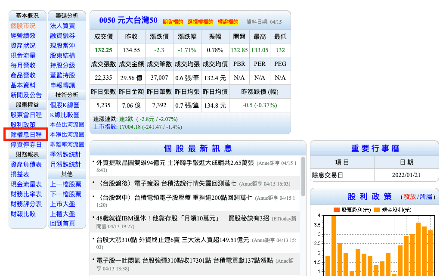Open 現股當沖 link
443x276 pixels.
tap(62, 46)
